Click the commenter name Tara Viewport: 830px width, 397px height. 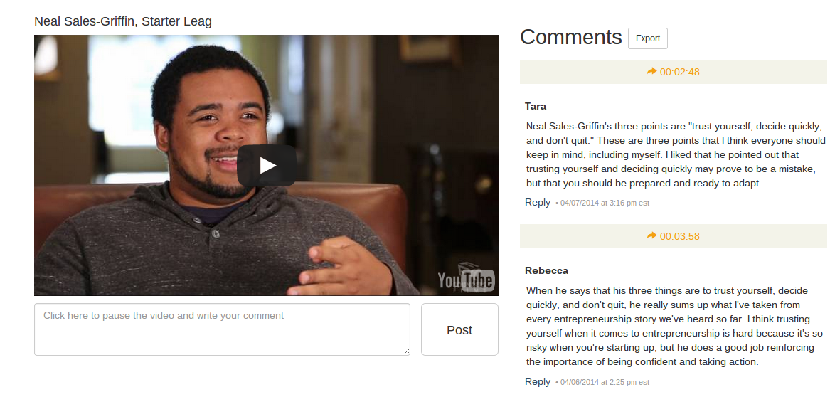coord(535,106)
